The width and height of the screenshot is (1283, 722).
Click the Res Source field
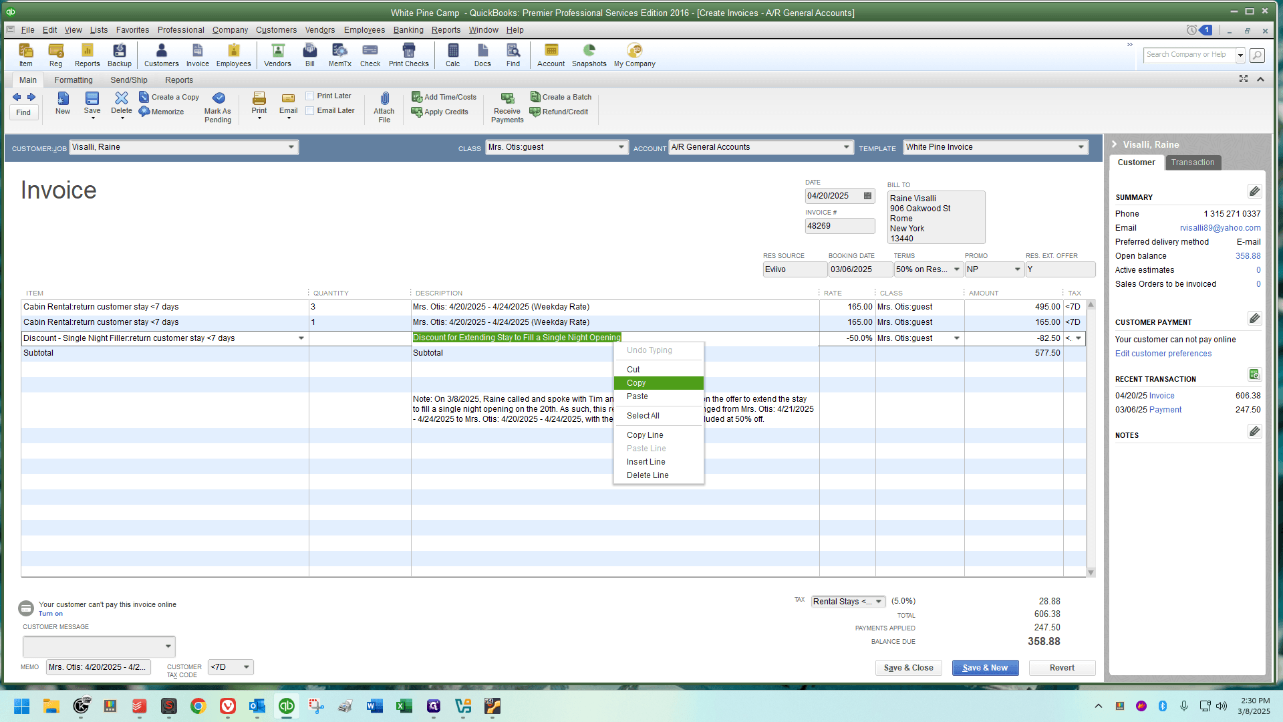(795, 269)
